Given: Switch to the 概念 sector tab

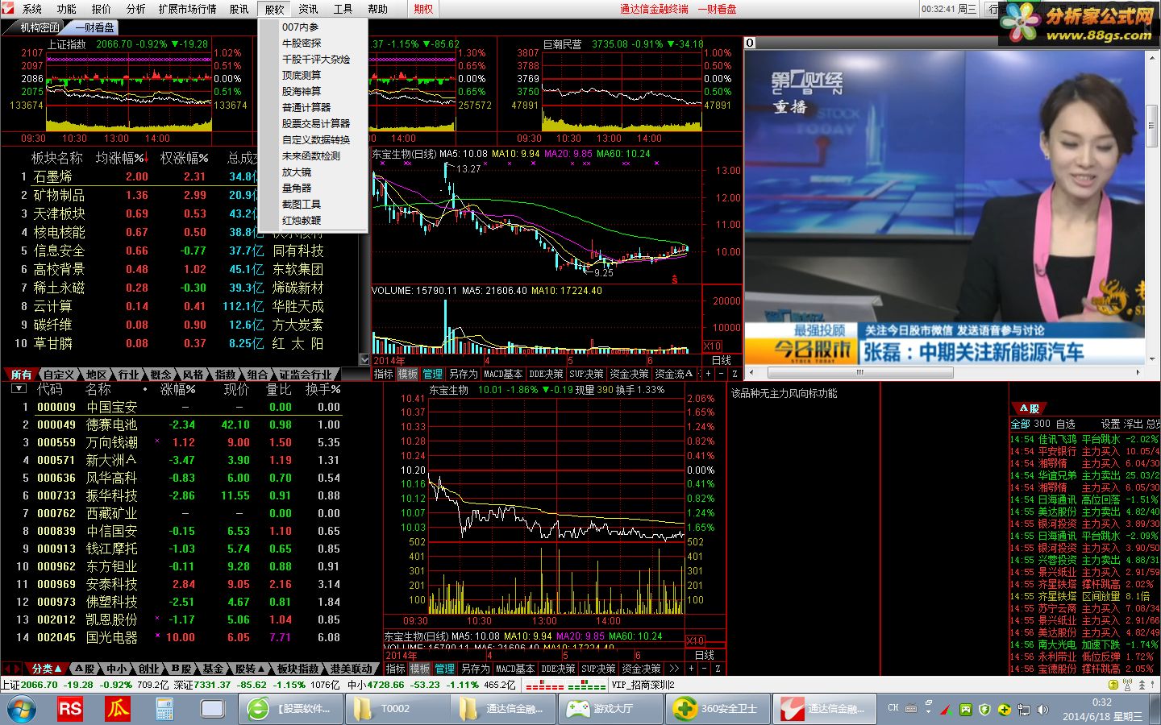Looking at the screenshot, I should (x=161, y=375).
